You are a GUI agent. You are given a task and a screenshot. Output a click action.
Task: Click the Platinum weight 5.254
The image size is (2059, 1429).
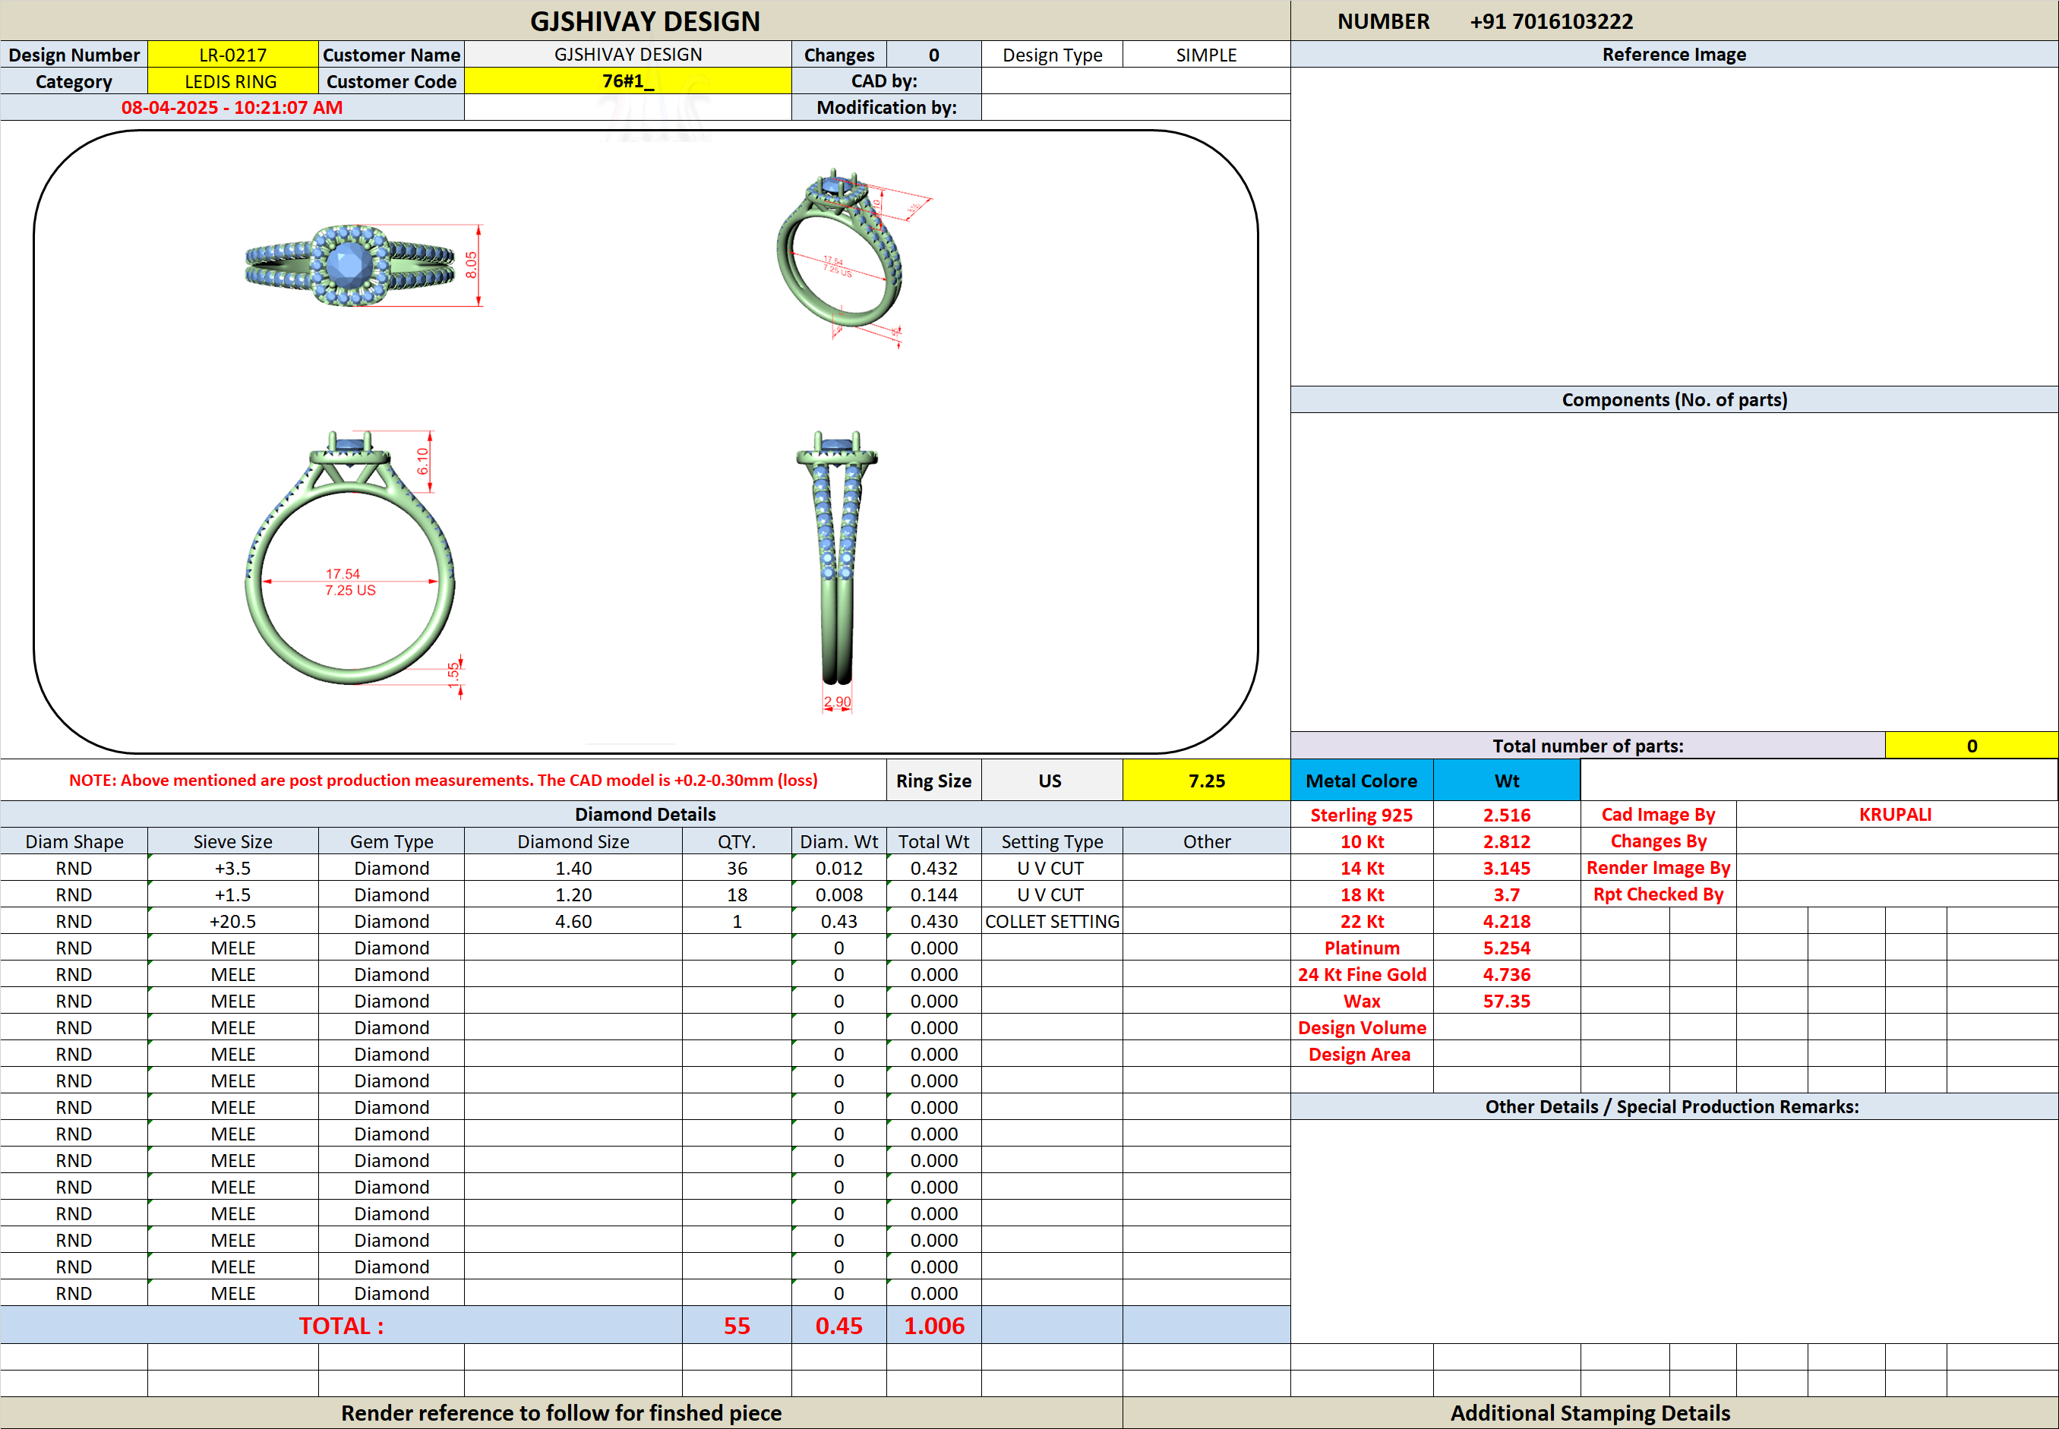pyautogui.click(x=1506, y=948)
